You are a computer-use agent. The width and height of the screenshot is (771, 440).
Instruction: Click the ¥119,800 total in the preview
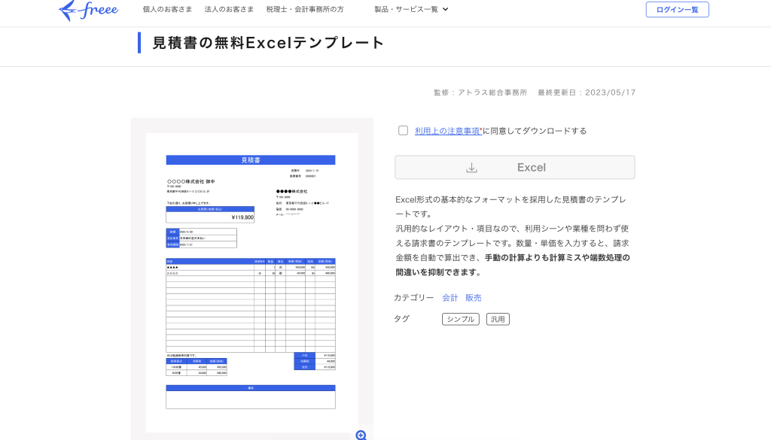(x=242, y=217)
